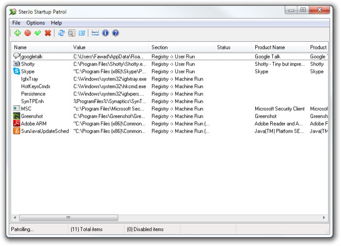Click the Google Talk product name

(268, 56)
